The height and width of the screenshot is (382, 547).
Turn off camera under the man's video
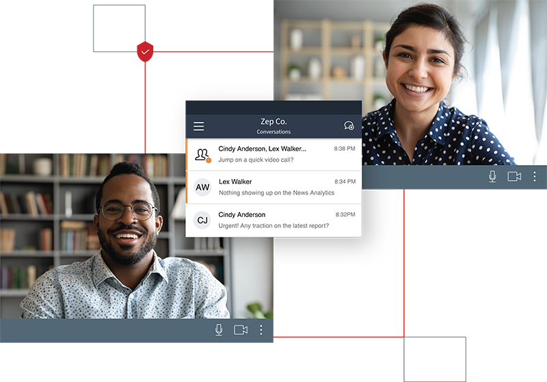tap(241, 330)
